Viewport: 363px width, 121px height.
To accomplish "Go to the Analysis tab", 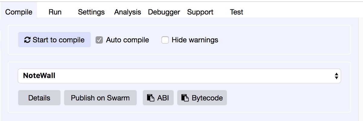I will (127, 12).
